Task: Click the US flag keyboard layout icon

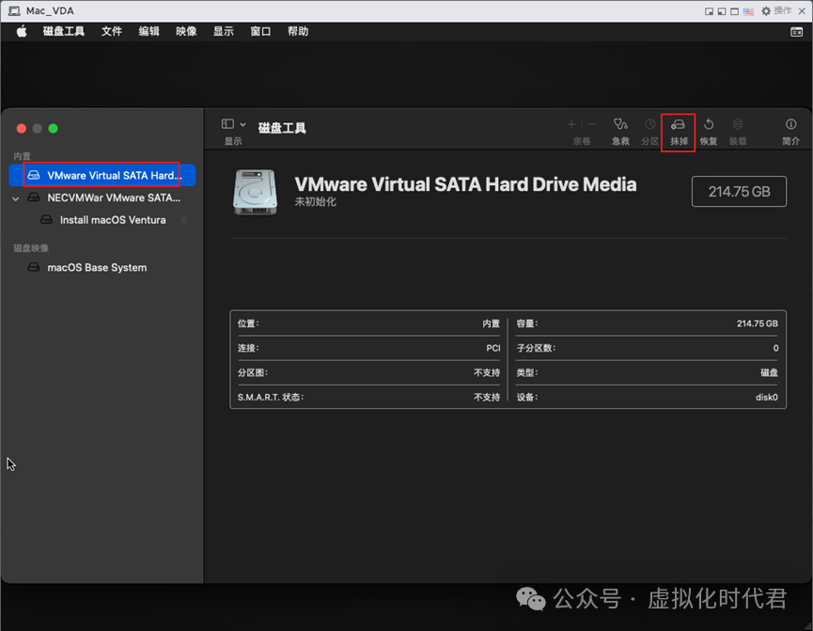Action: [748, 11]
